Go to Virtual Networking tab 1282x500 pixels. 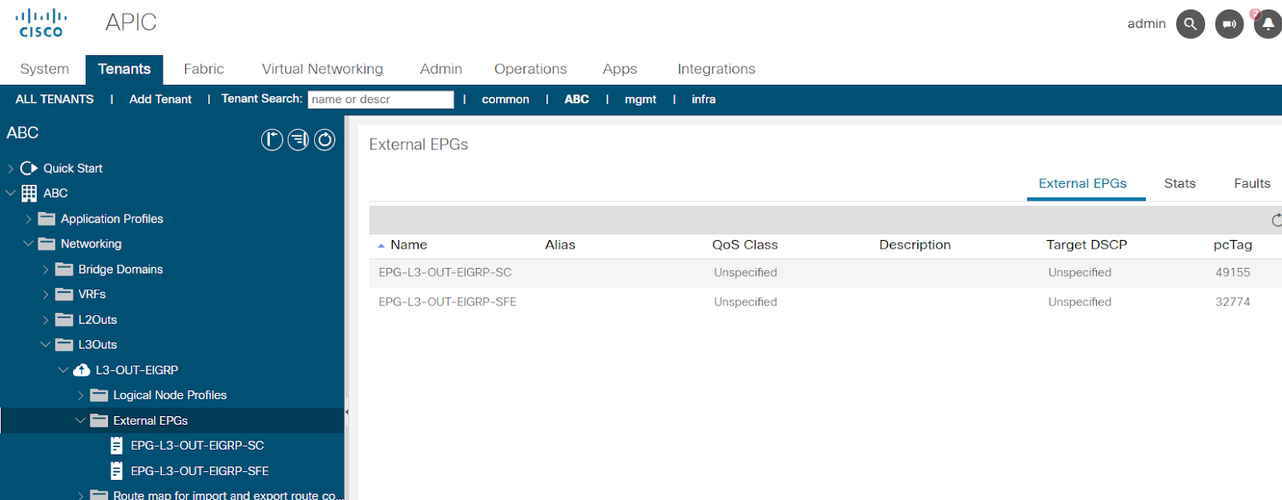[x=322, y=69]
